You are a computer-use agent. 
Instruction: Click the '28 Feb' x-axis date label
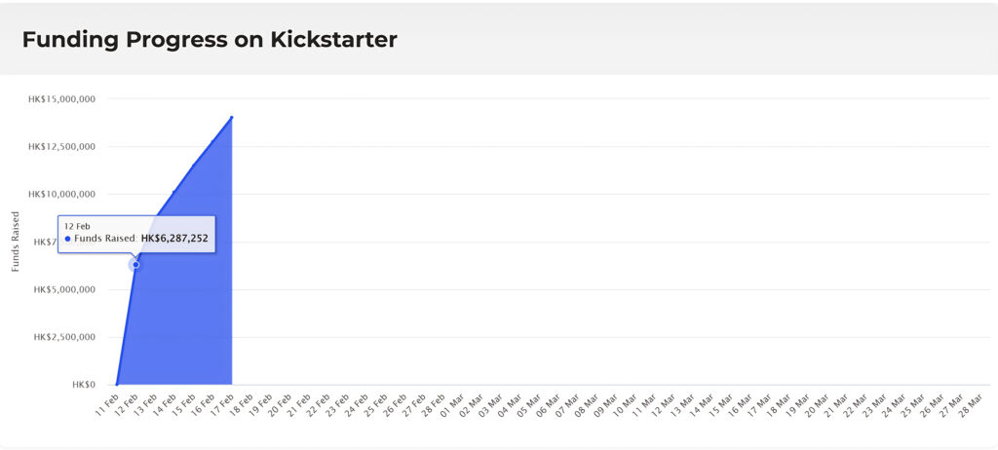tap(434, 404)
